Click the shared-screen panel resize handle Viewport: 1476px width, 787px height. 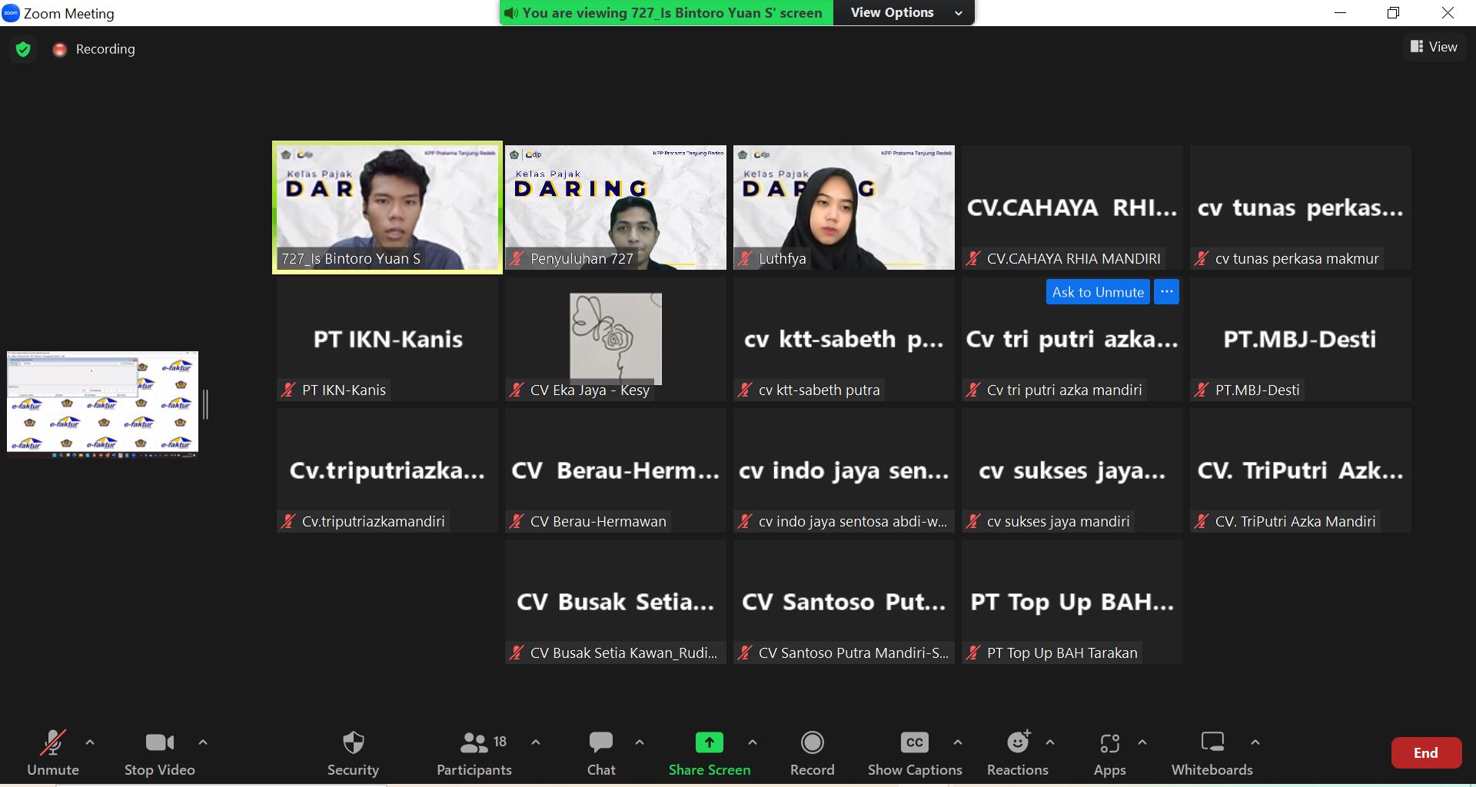tap(205, 404)
